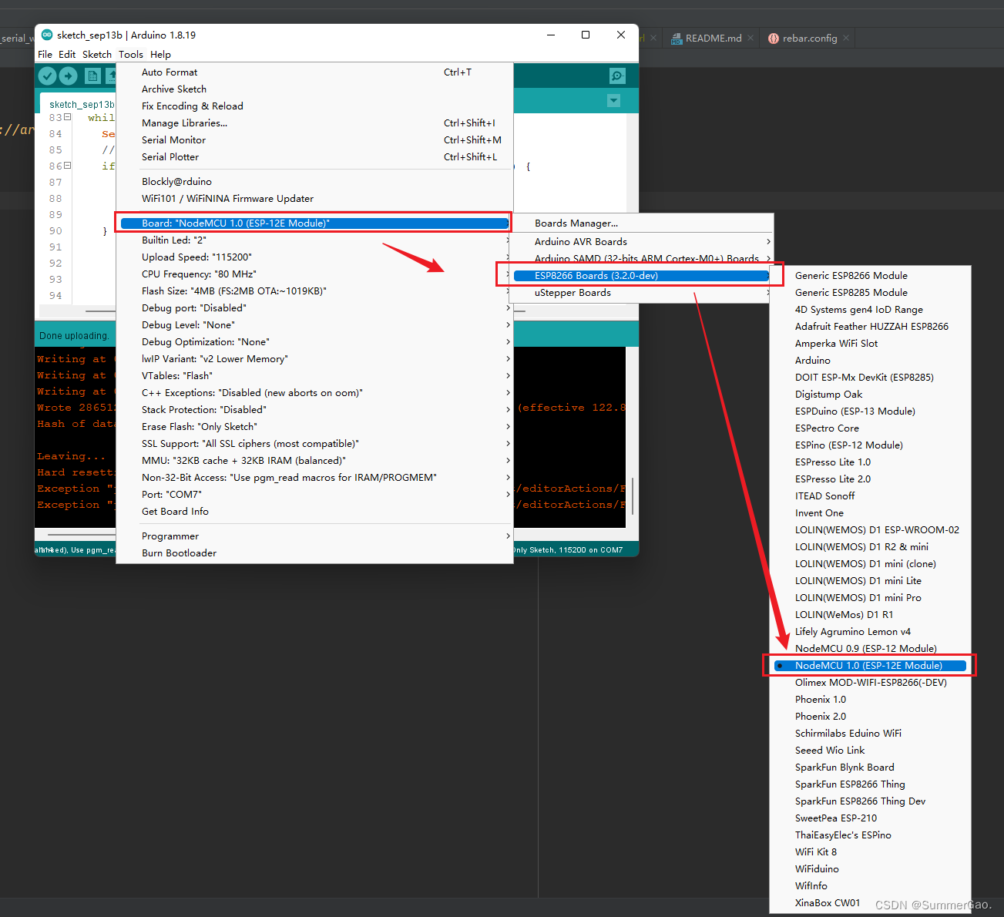Open the Edit menu
Viewport: 1004px width, 917px height.
point(67,55)
